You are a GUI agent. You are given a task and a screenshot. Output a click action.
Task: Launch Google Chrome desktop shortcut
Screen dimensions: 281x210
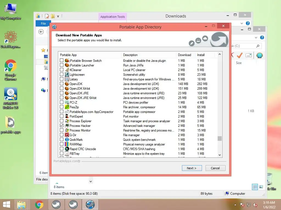tap(11, 70)
